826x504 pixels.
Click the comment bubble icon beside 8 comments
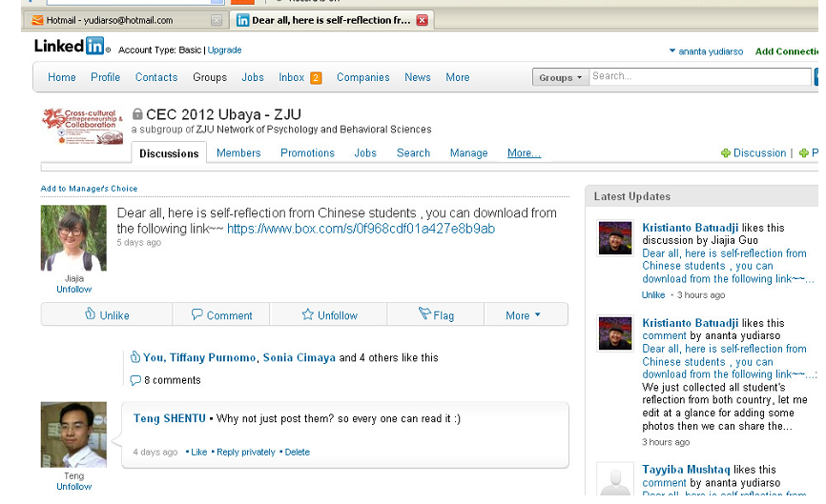point(135,380)
